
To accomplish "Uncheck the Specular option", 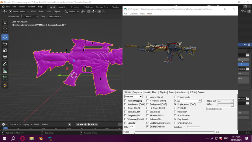I will pos(126,123).
